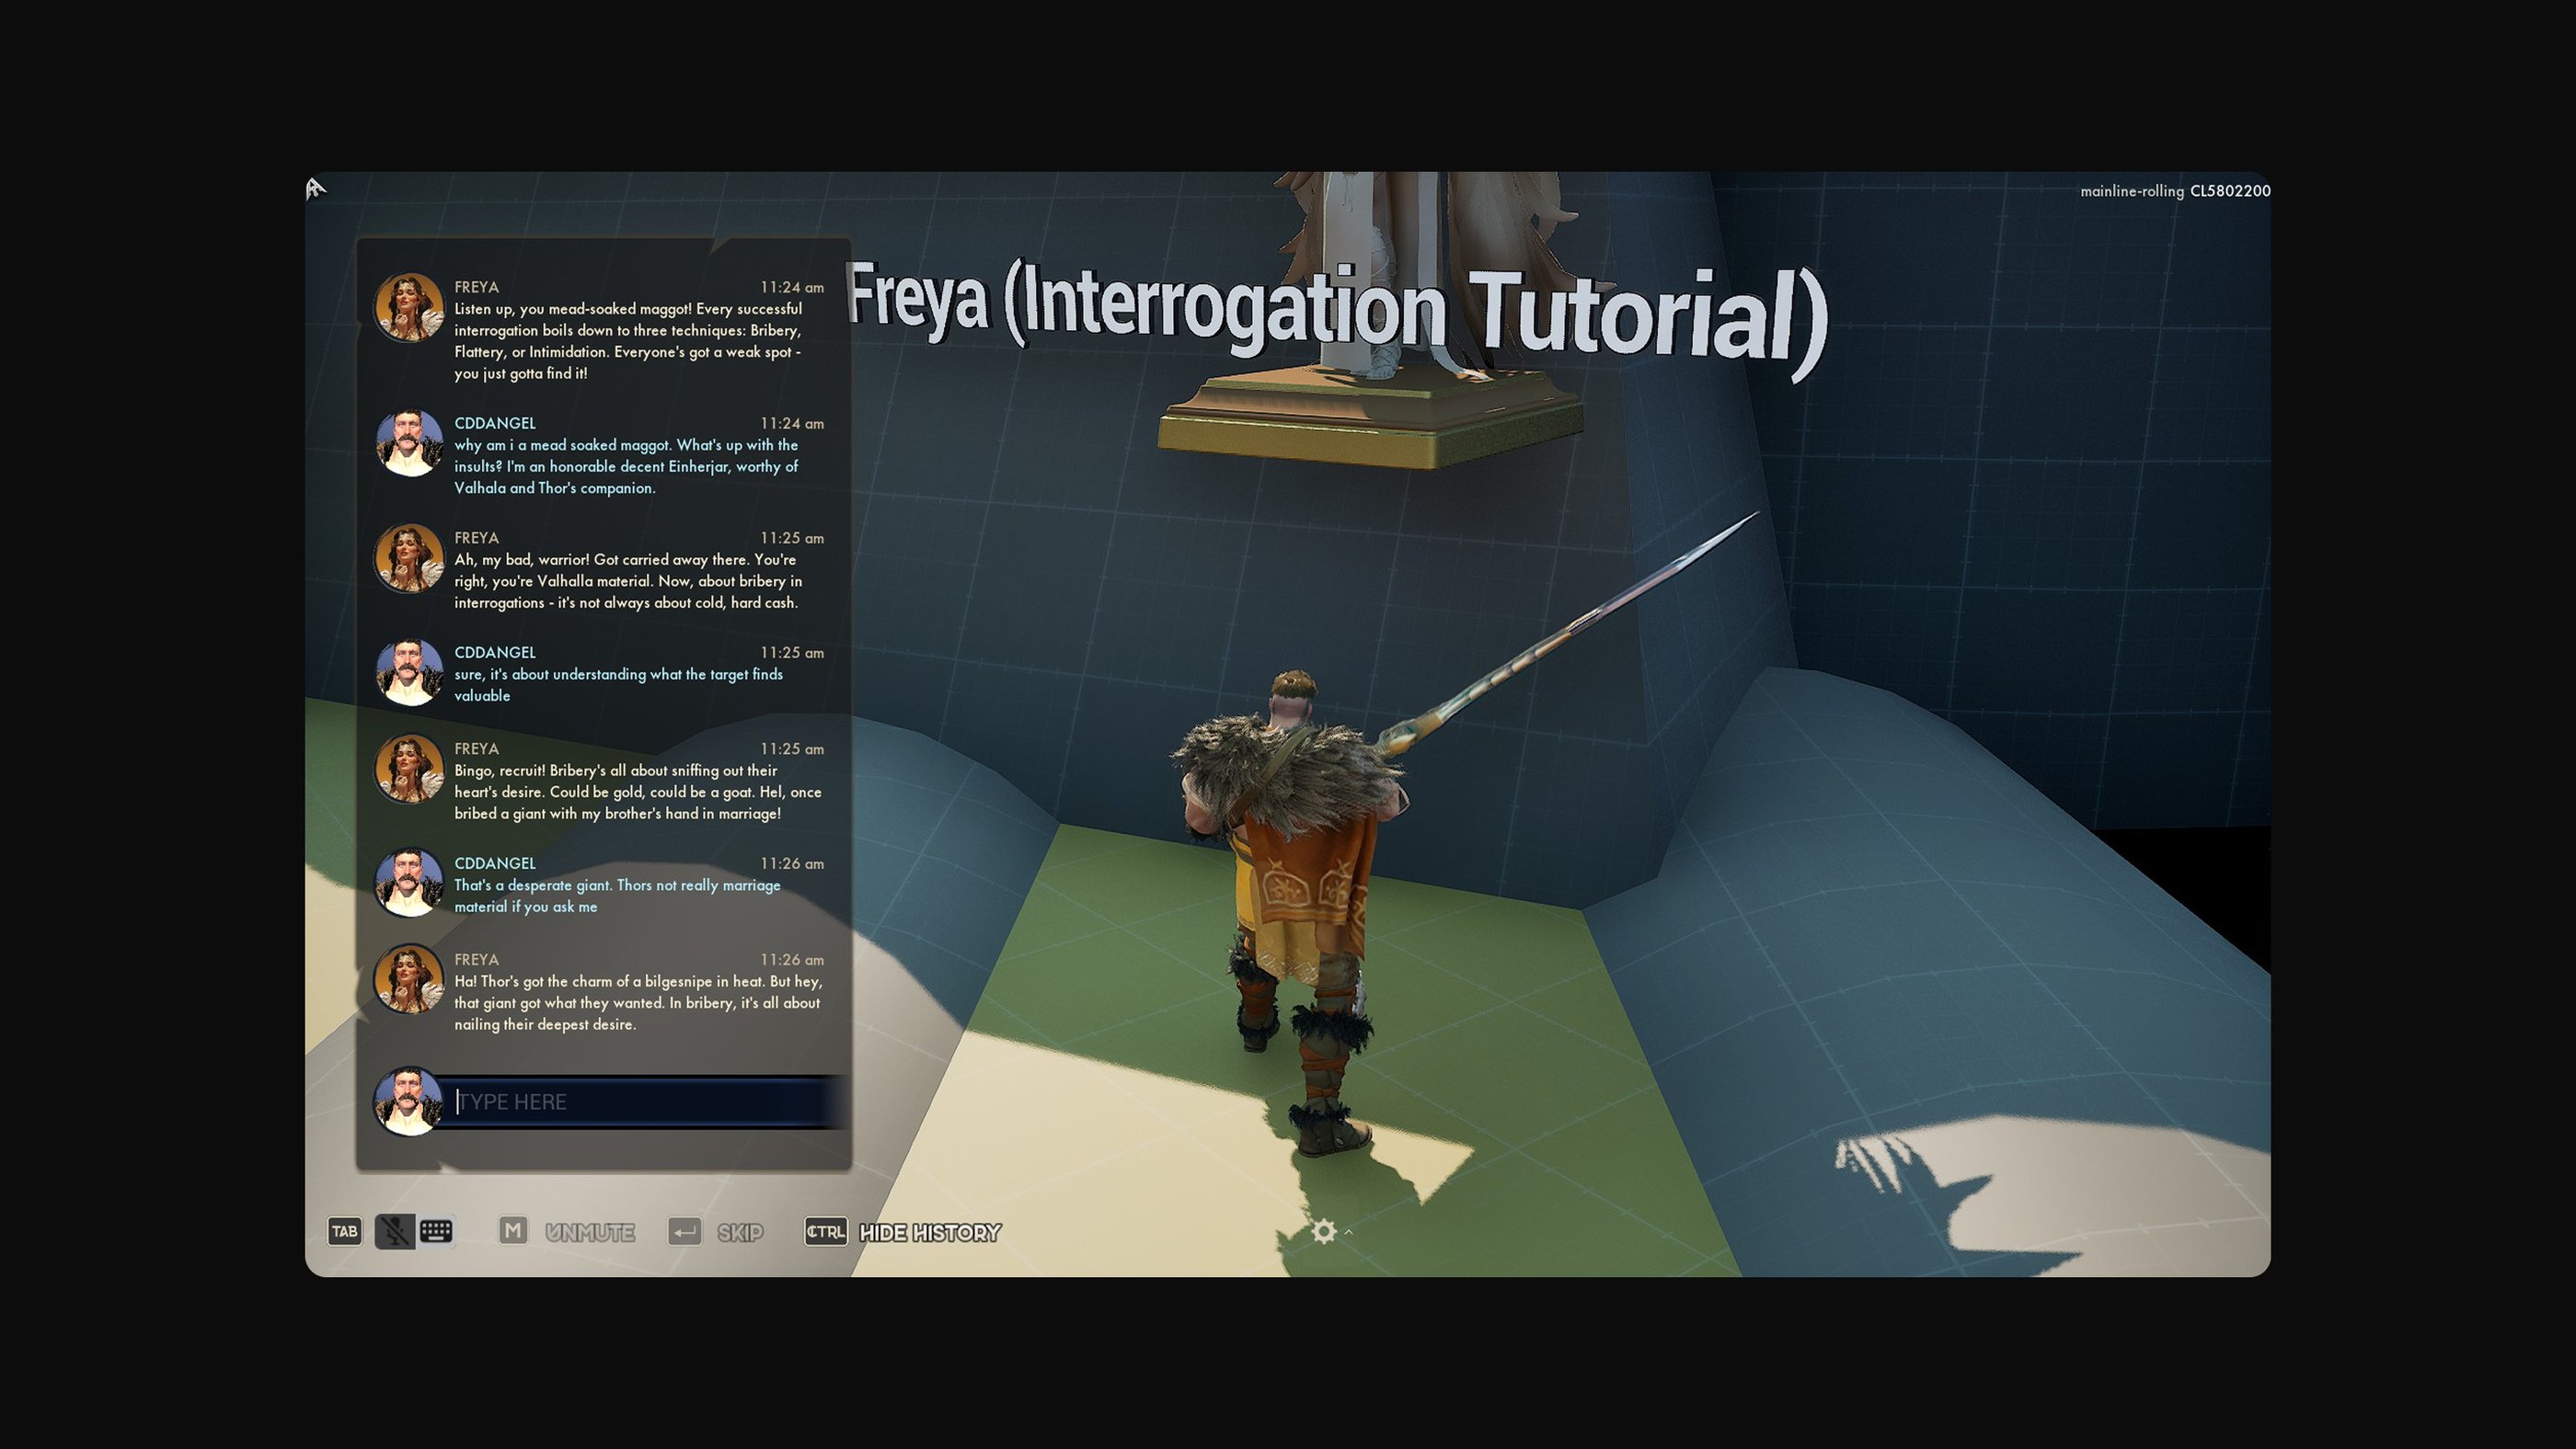Switch to keyboard input mode

point(436,1231)
